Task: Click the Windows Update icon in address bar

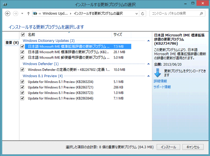Action: [35, 13]
